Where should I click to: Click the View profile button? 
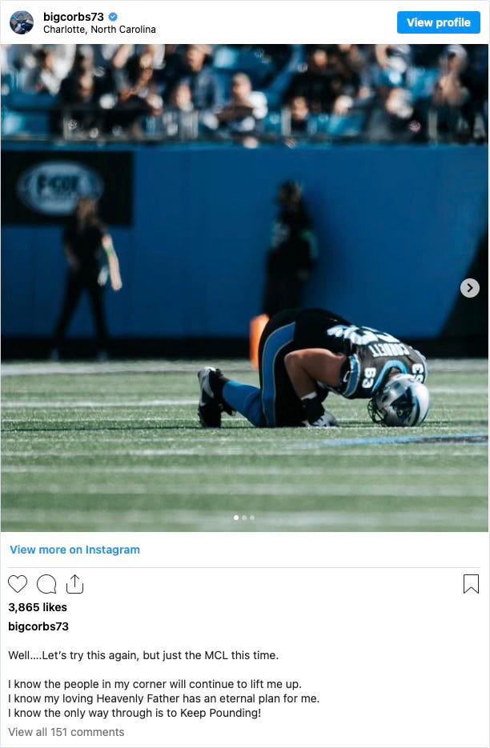coord(439,22)
